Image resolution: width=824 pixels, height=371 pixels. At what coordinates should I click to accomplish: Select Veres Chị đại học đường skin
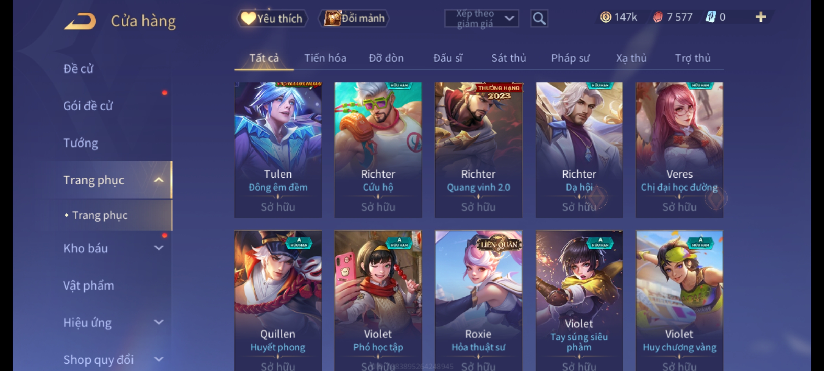[679, 150]
